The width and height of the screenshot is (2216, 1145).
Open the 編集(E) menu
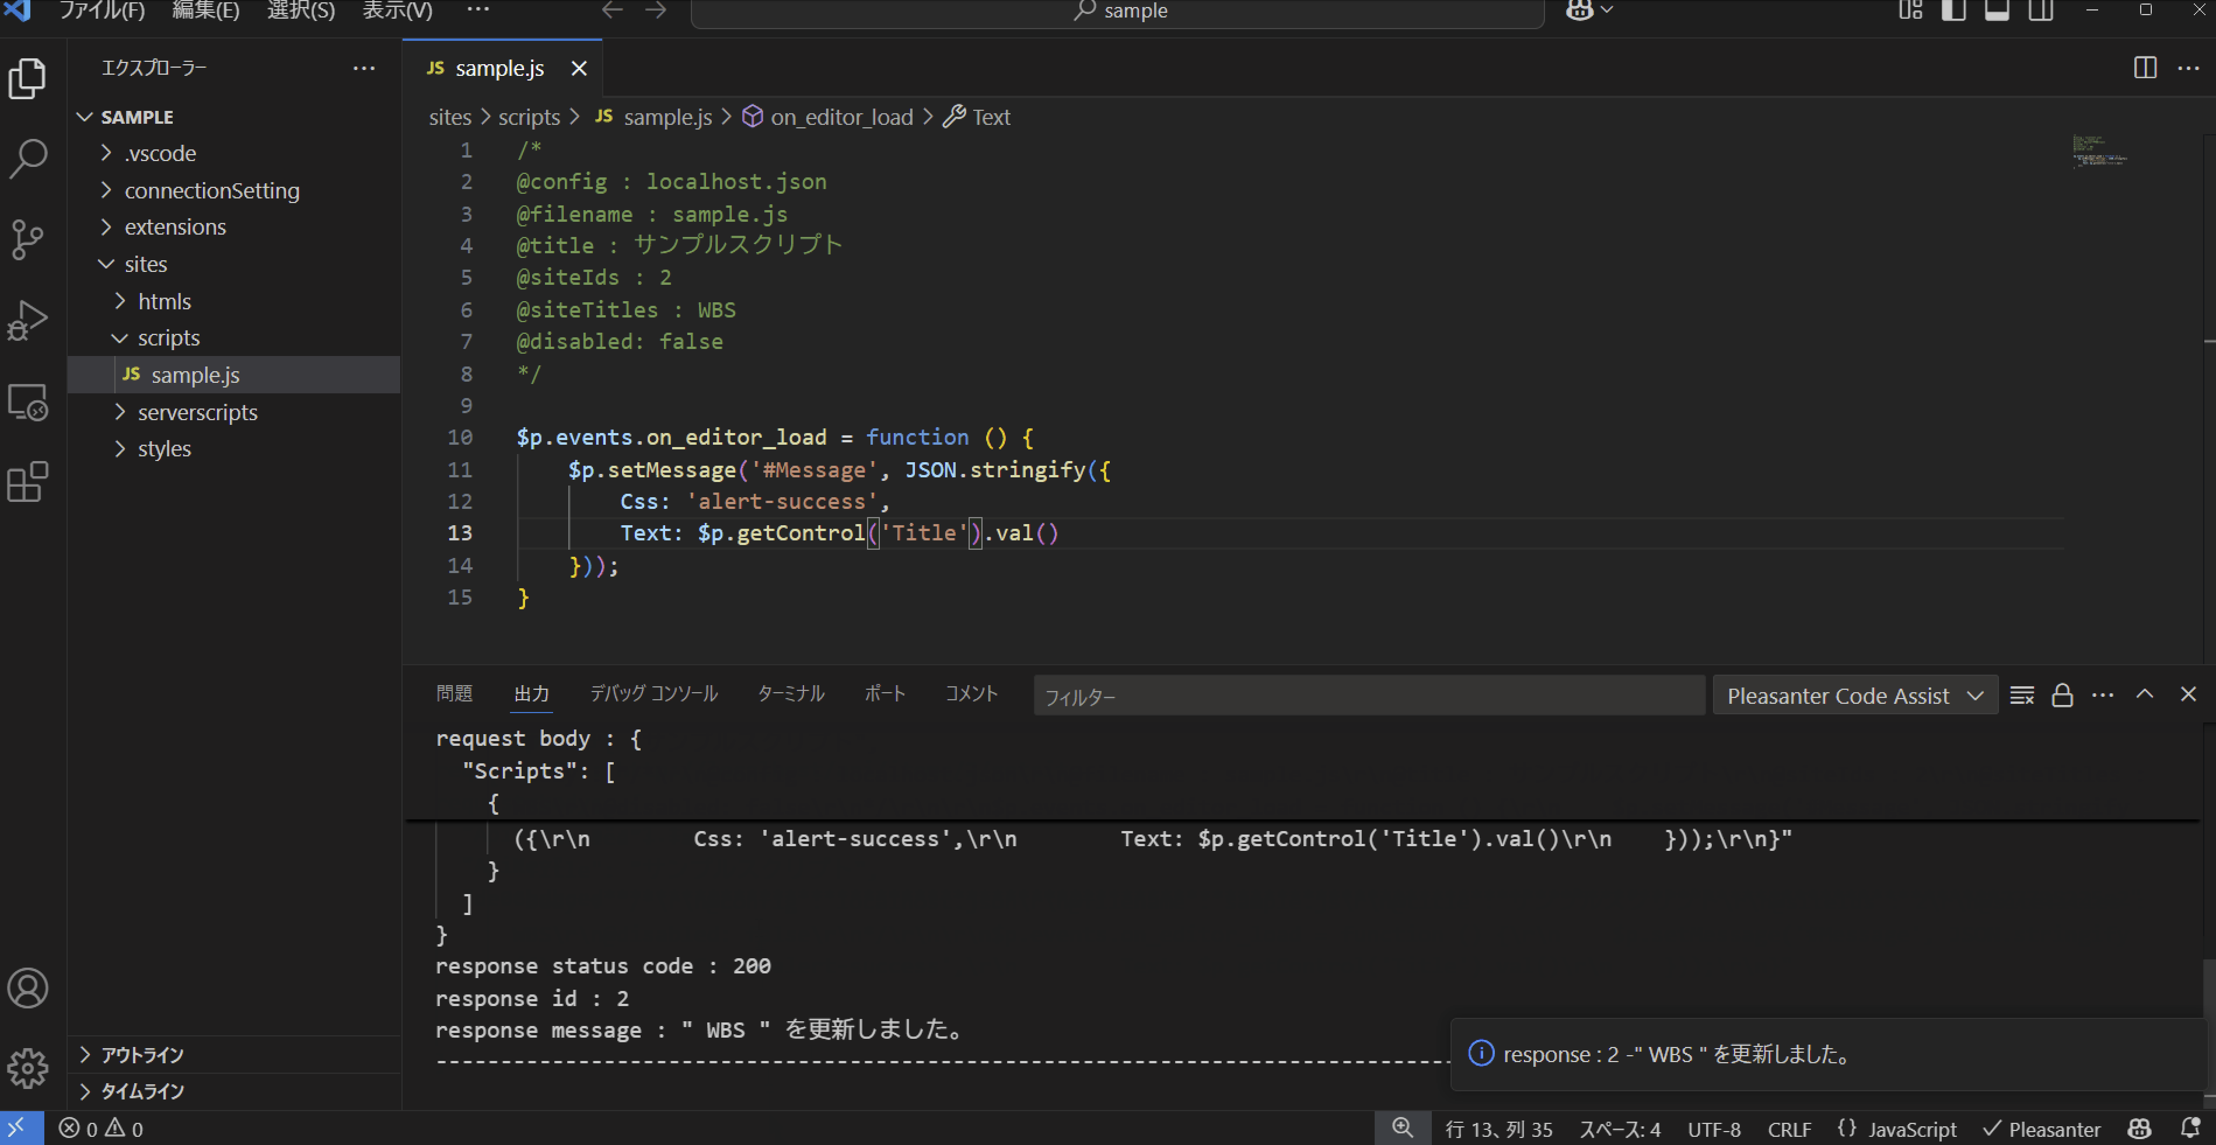click(205, 11)
